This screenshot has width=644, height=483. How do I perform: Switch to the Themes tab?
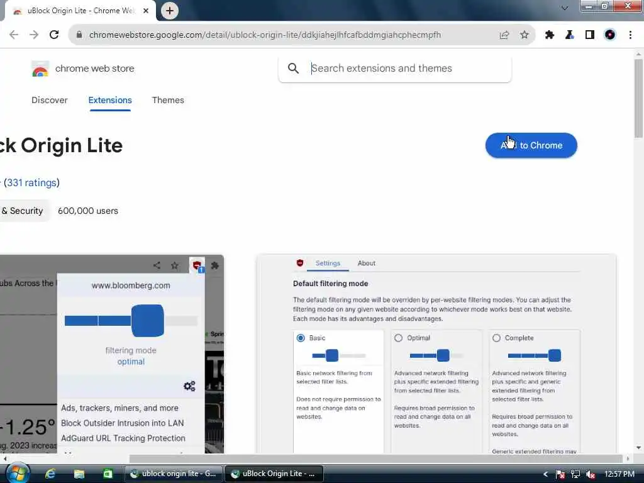tap(168, 100)
